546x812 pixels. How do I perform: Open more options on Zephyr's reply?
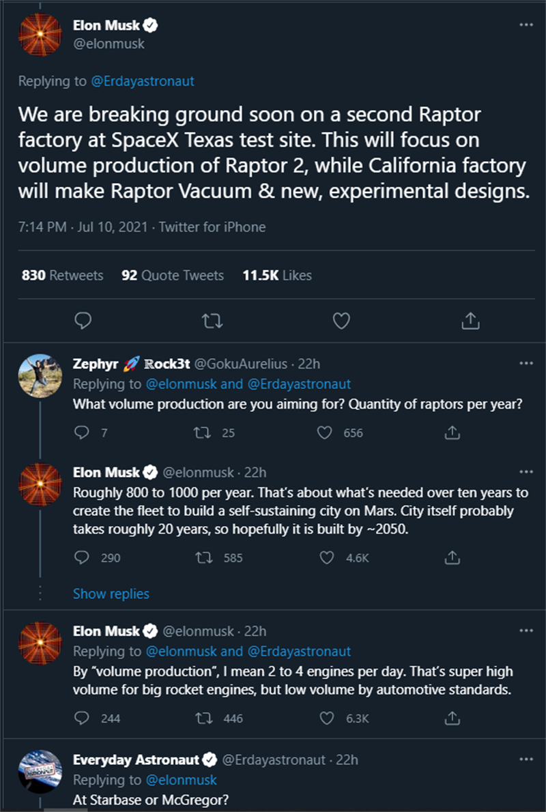526,363
